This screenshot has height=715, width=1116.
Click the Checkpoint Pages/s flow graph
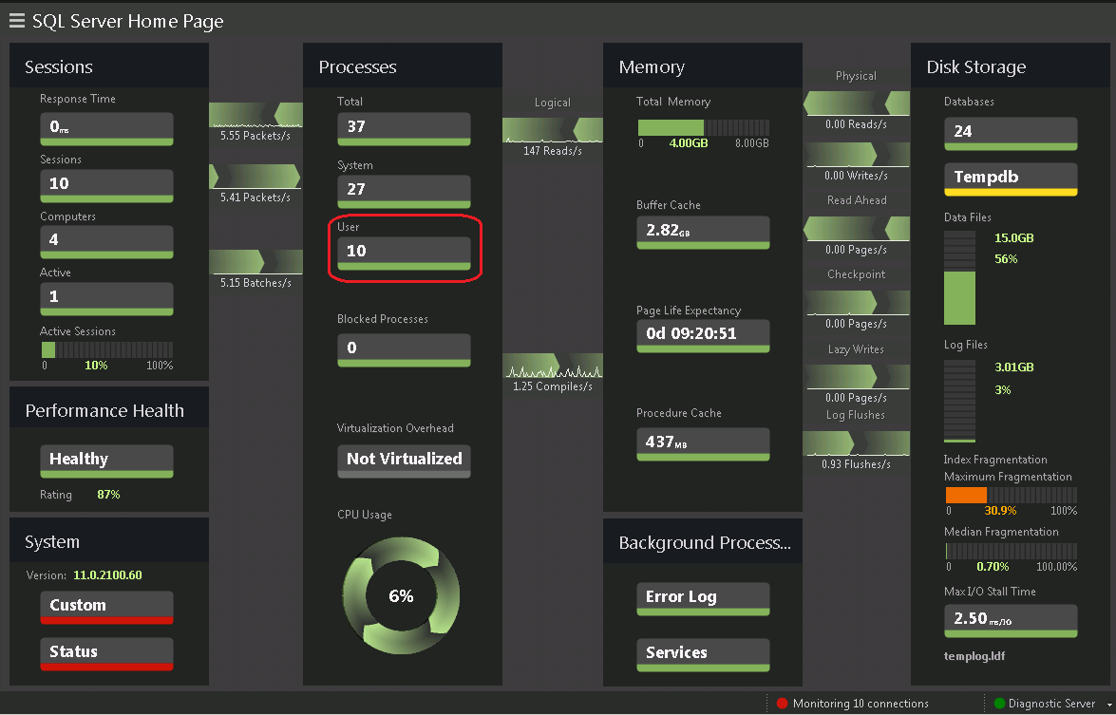coord(856,302)
